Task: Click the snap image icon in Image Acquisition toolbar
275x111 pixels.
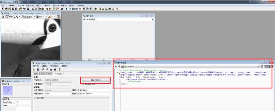Action: pyautogui.click(x=47, y=69)
